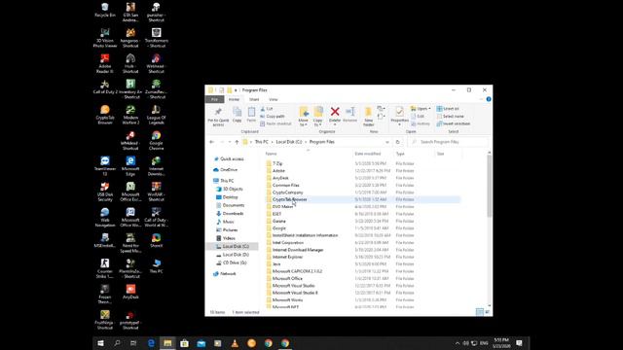623x350 pixels.
Task: Switch to the Home ribbon tab
Action: (x=234, y=99)
